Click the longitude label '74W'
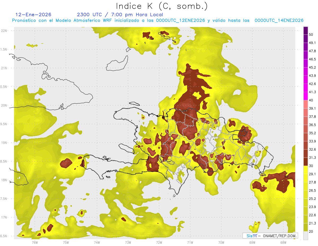318x246 pixels. point(97,242)
